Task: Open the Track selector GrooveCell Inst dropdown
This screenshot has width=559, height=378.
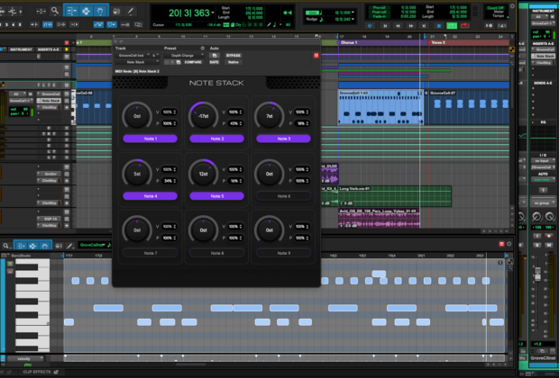Action: click(133, 56)
